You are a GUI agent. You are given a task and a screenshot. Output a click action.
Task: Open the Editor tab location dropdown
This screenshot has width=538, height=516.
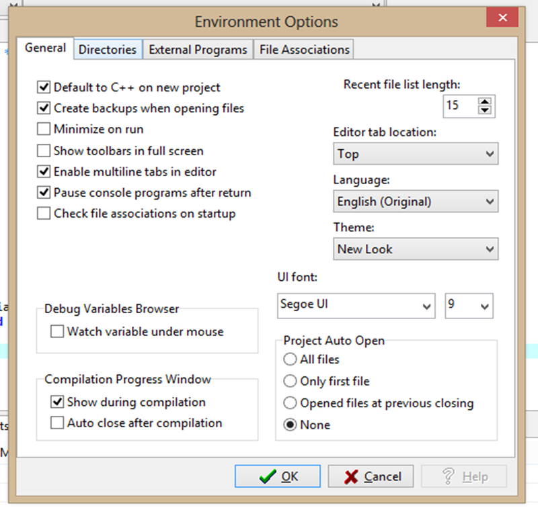pyautogui.click(x=416, y=154)
